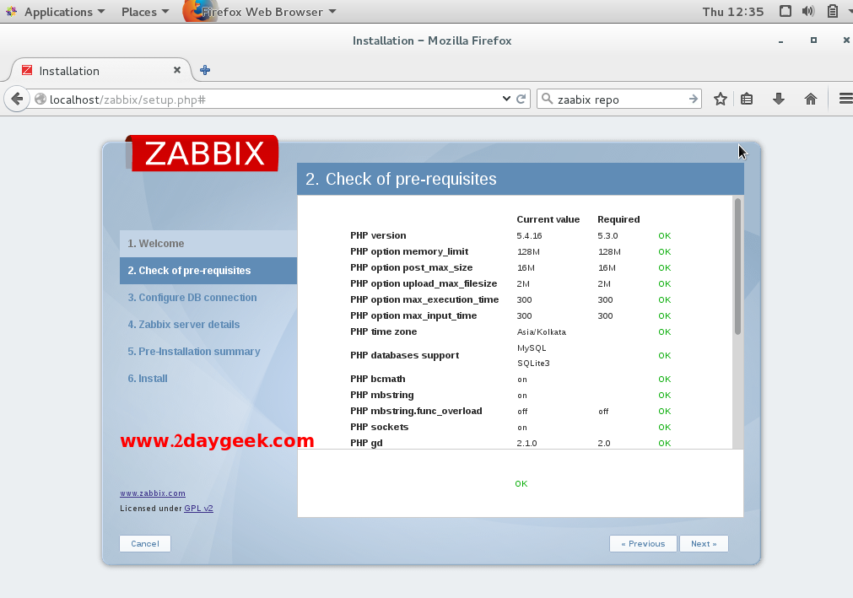This screenshot has height=598, width=853.
Task: Click the « Previous button
Action: [643, 544]
